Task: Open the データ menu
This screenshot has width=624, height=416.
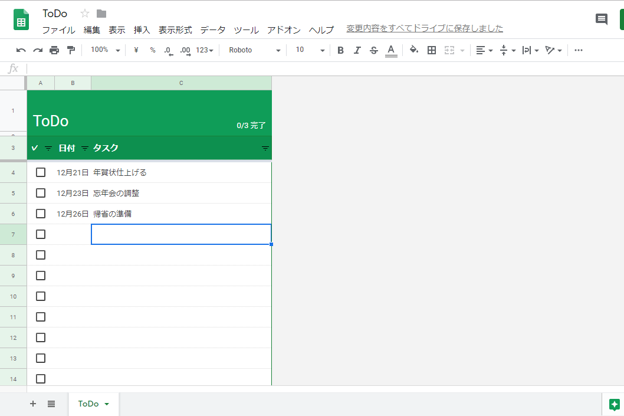Action: 213,30
